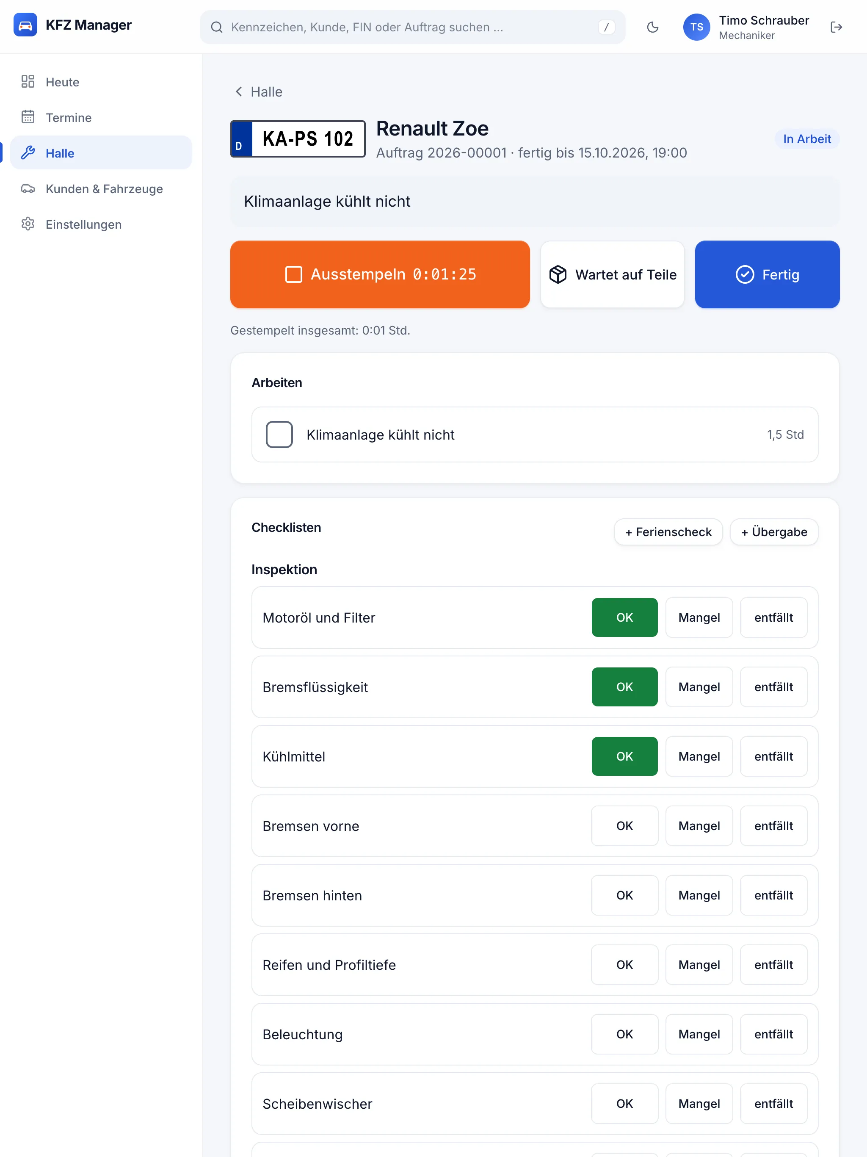Screen dimensions: 867x1157
Task: Click the Timo Schrauber user name
Action: pyautogui.click(x=763, y=20)
